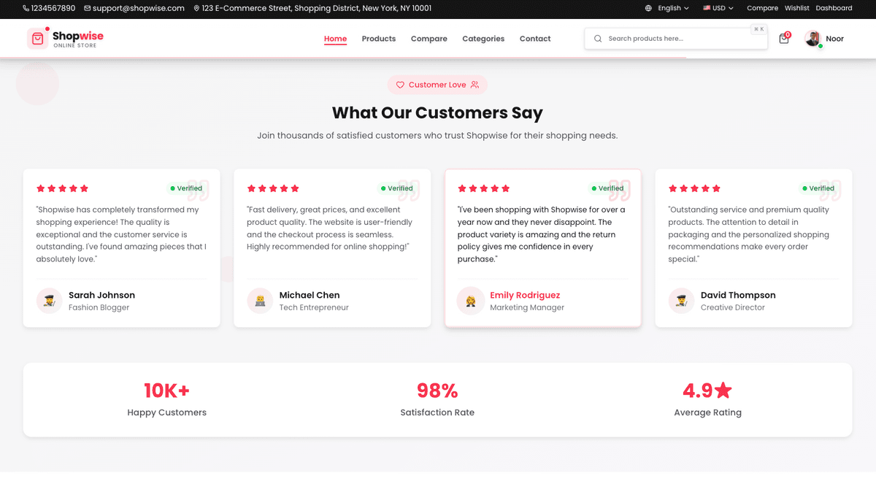Viewport: 876px width, 492px height.
Task: Open the USD currency dropdown
Action: [x=718, y=8]
